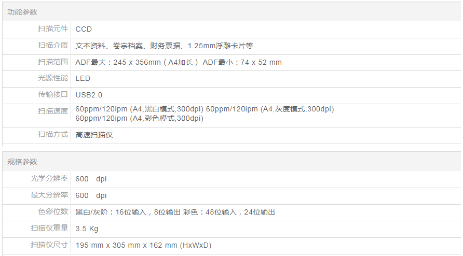The width and height of the screenshot is (463, 256).
Task: Click the LED value text
Action: [x=83, y=78]
